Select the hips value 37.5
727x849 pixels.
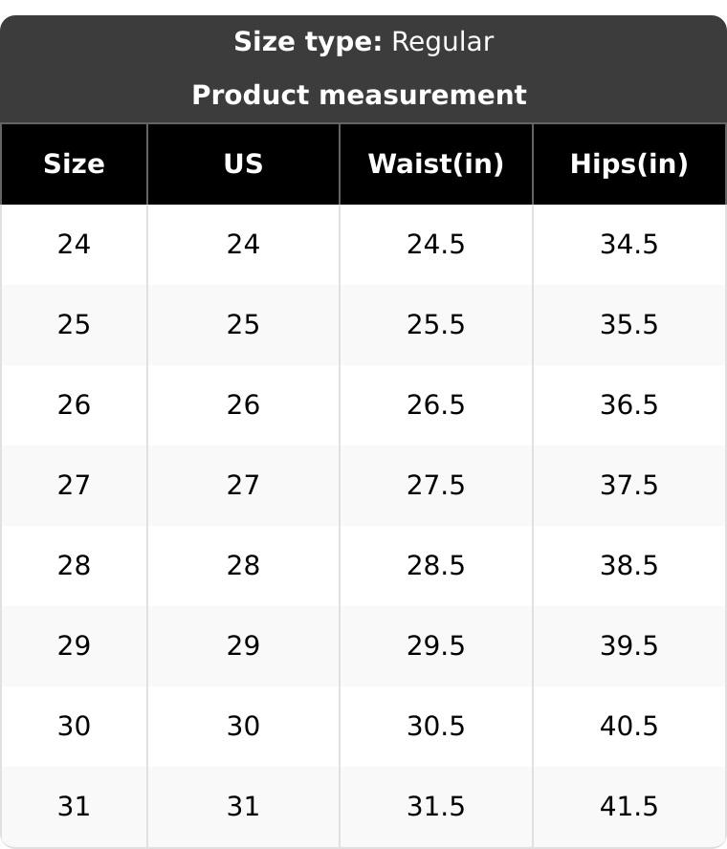(628, 486)
